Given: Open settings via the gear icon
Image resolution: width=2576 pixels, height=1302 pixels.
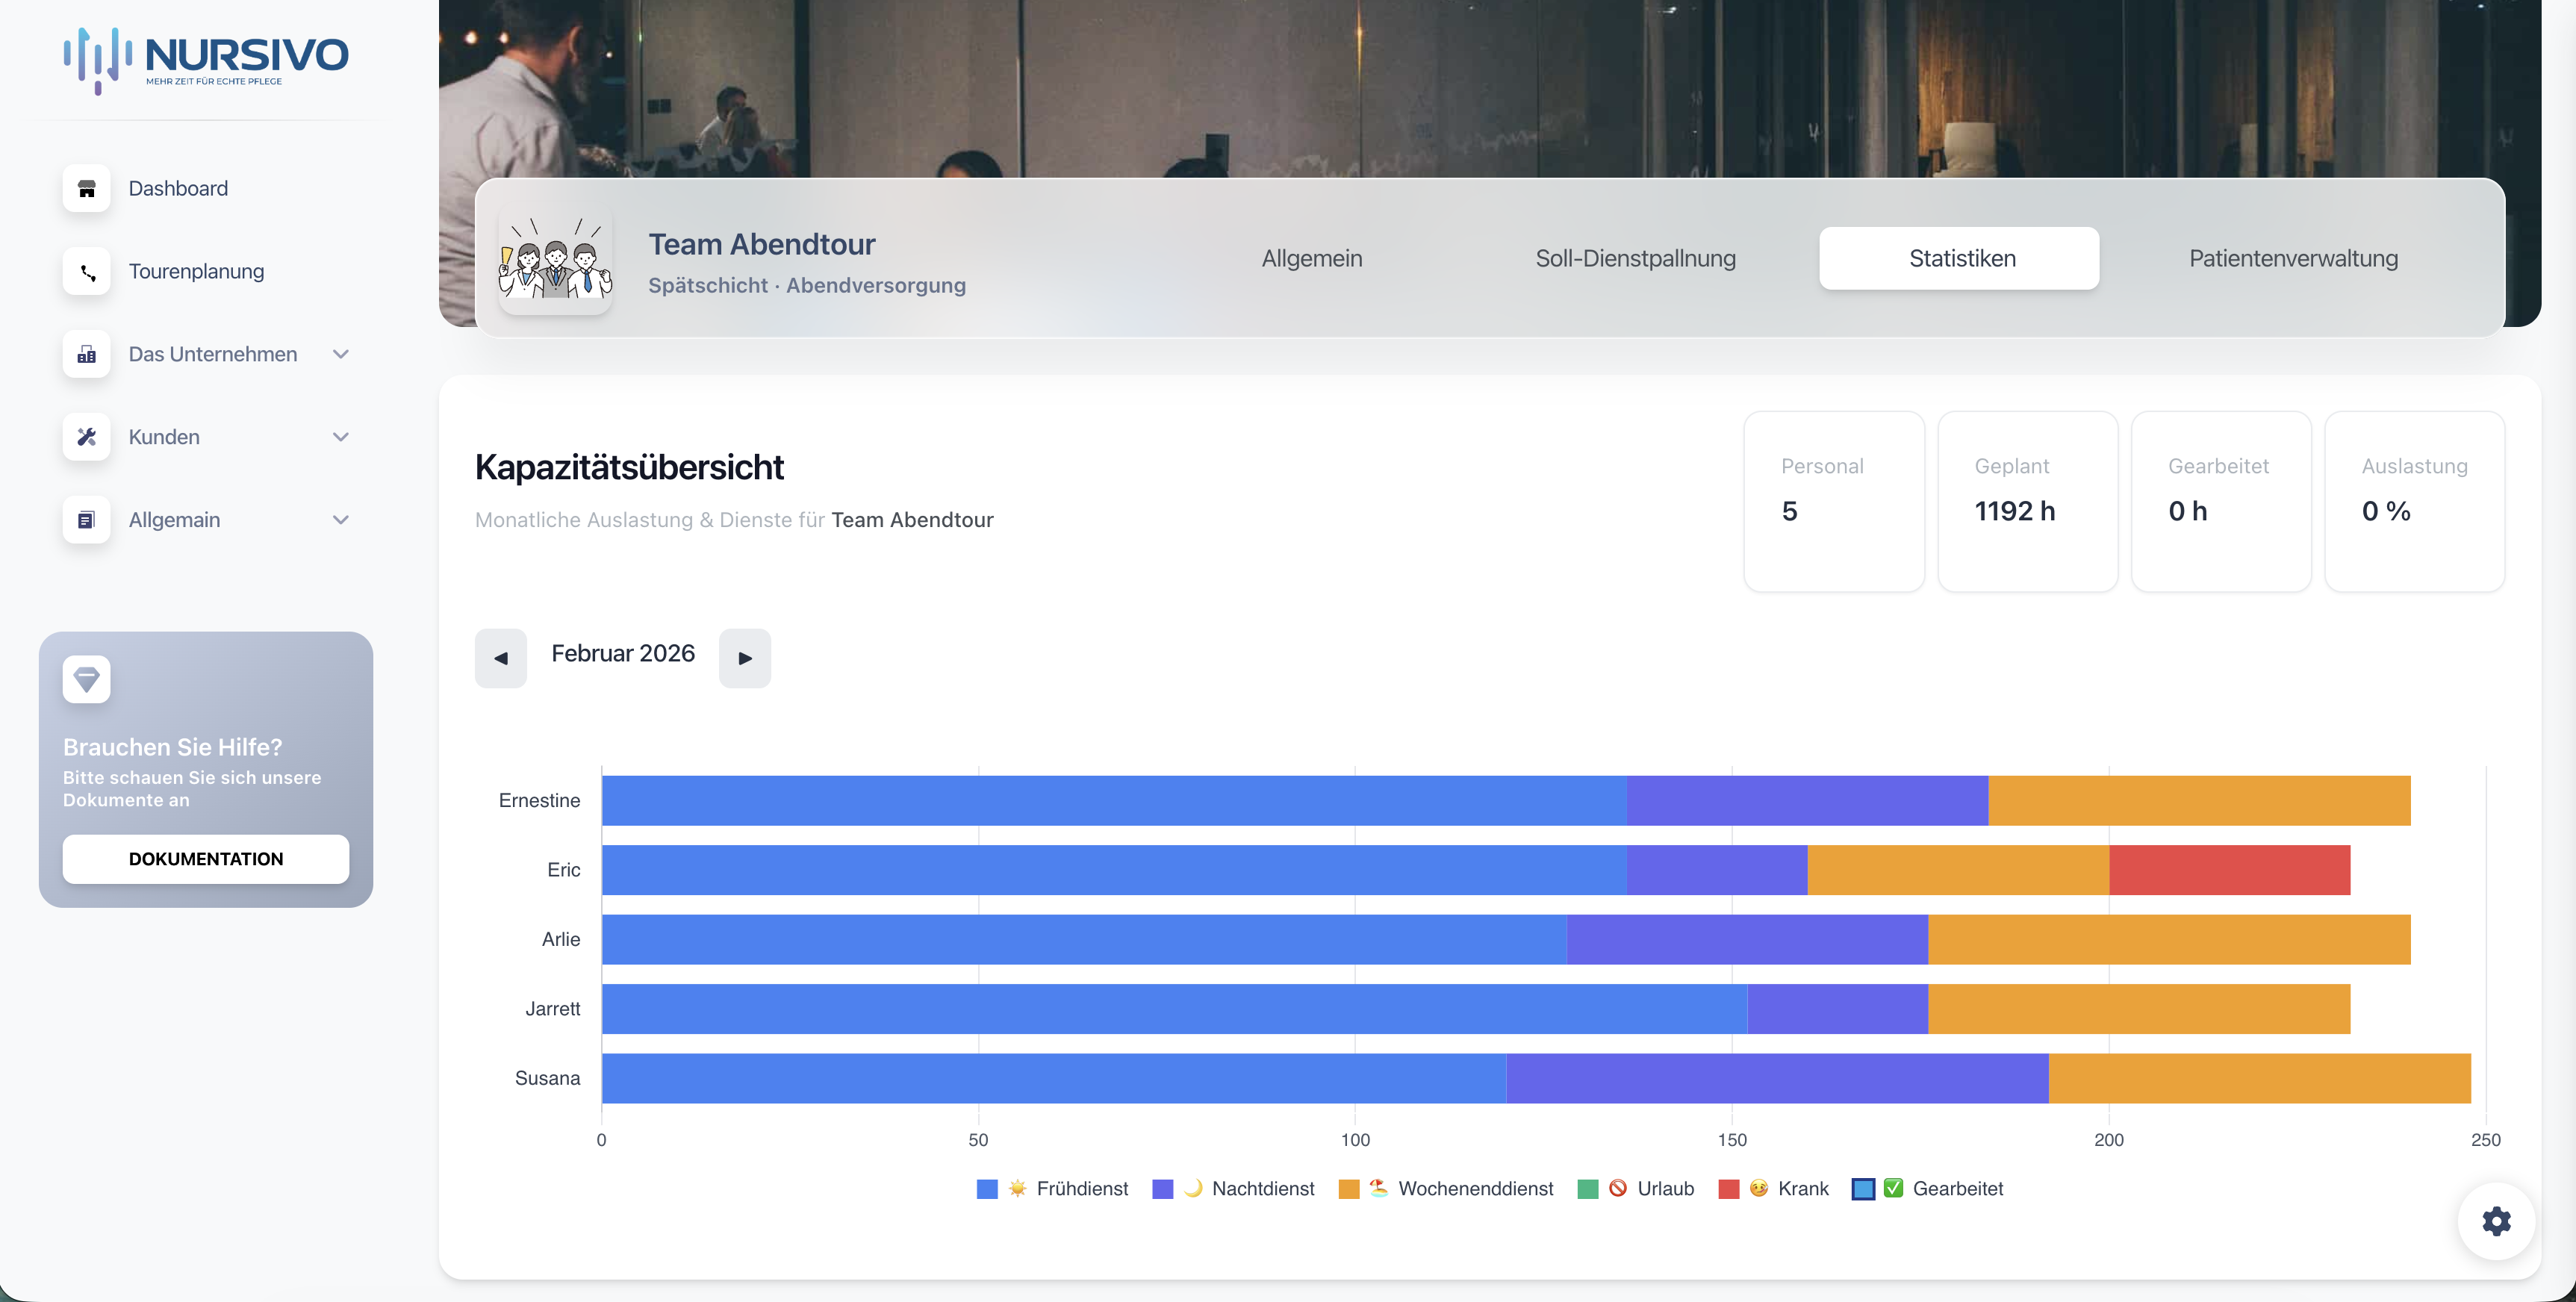Looking at the screenshot, I should tap(2496, 1221).
